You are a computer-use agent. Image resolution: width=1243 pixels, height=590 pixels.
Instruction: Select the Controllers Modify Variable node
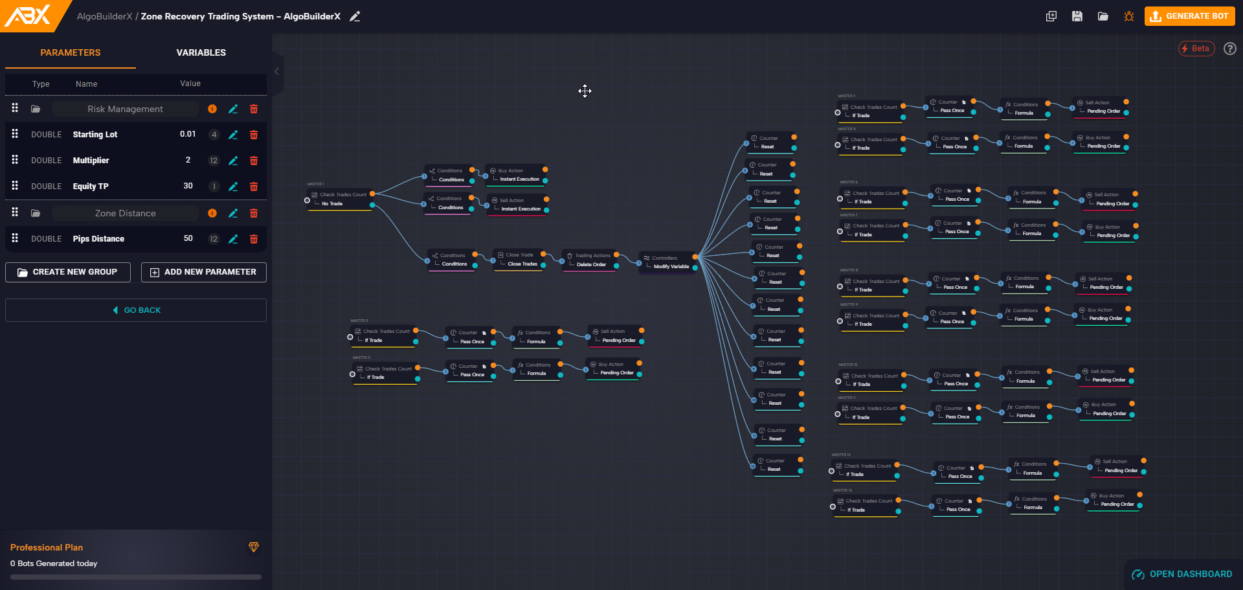click(667, 262)
